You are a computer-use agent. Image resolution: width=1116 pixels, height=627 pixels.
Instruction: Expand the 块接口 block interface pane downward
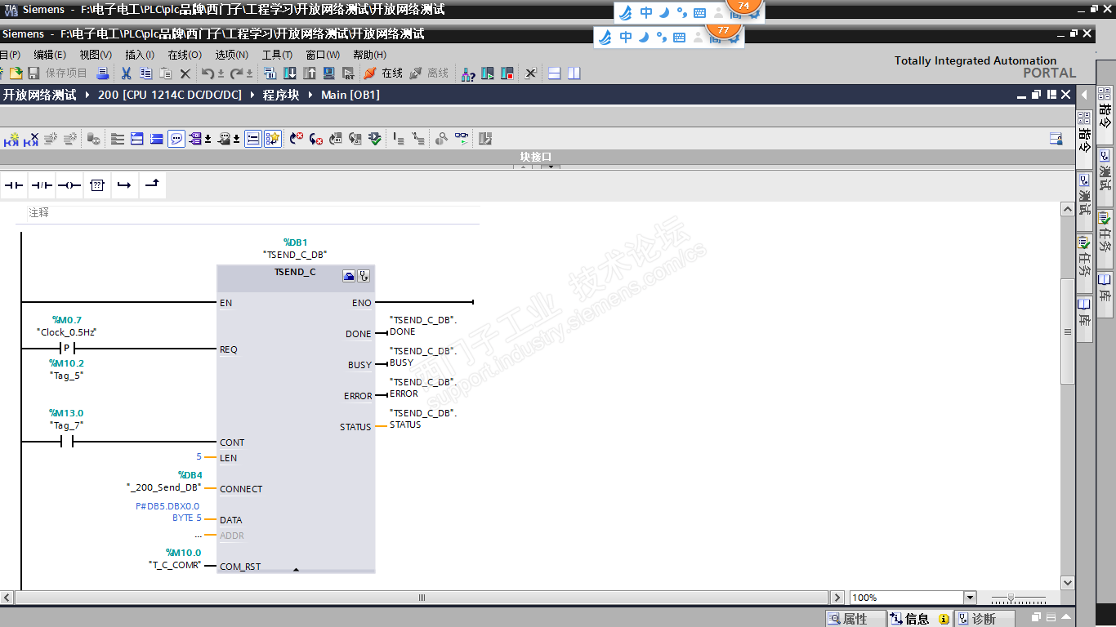tap(550, 167)
